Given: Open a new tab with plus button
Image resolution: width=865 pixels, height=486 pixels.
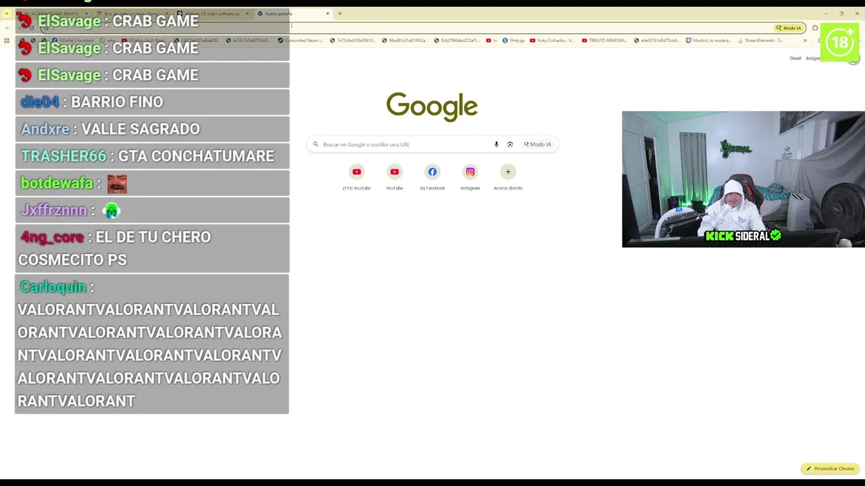Looking at the screenshot, I should tap(340, 13).
